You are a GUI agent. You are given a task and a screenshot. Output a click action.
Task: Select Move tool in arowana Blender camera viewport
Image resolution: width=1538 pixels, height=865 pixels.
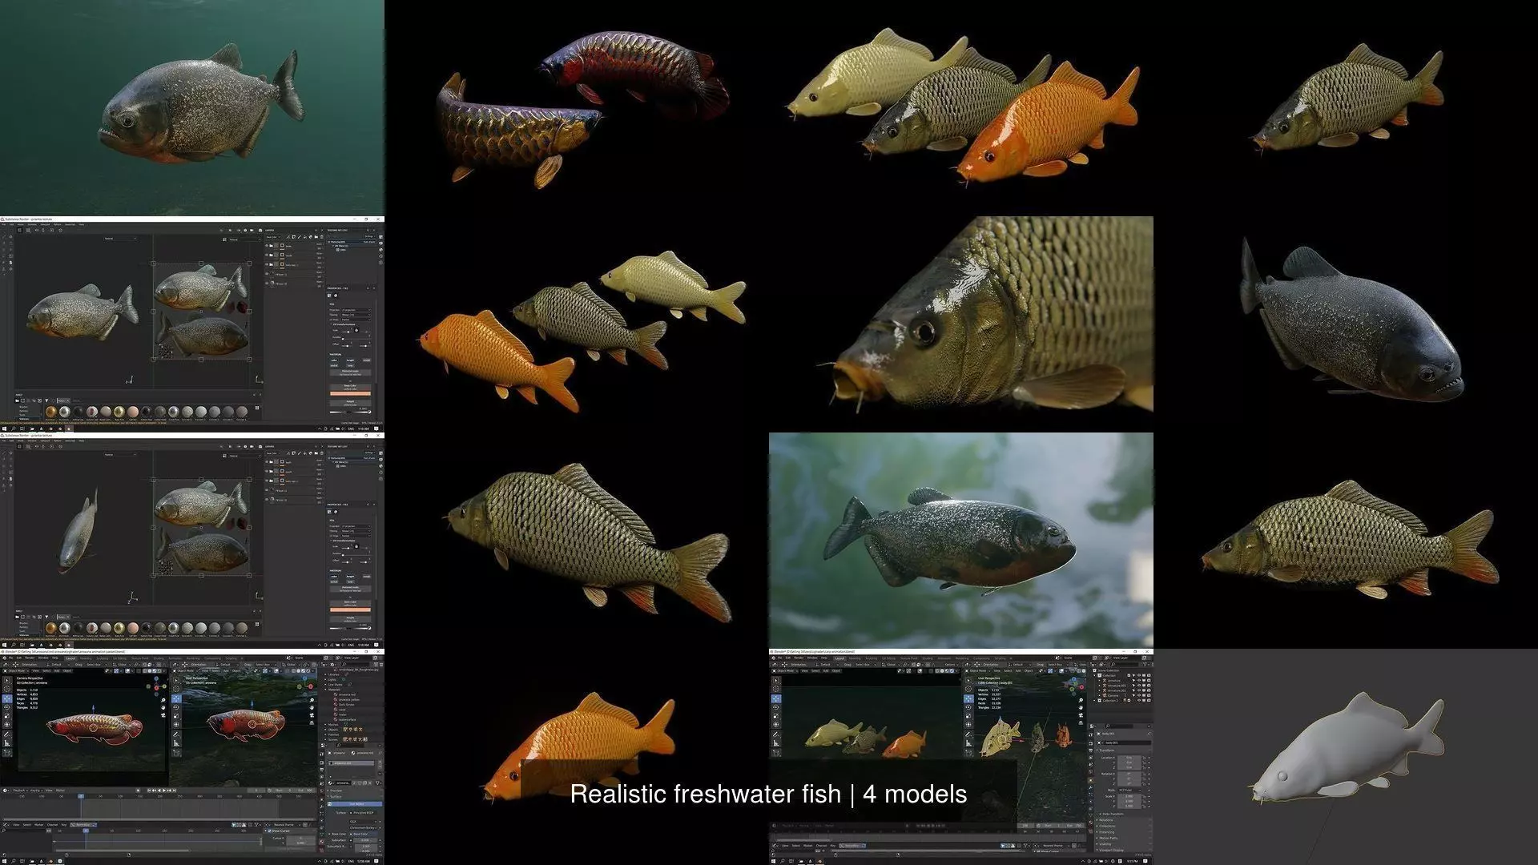(7, 698)
